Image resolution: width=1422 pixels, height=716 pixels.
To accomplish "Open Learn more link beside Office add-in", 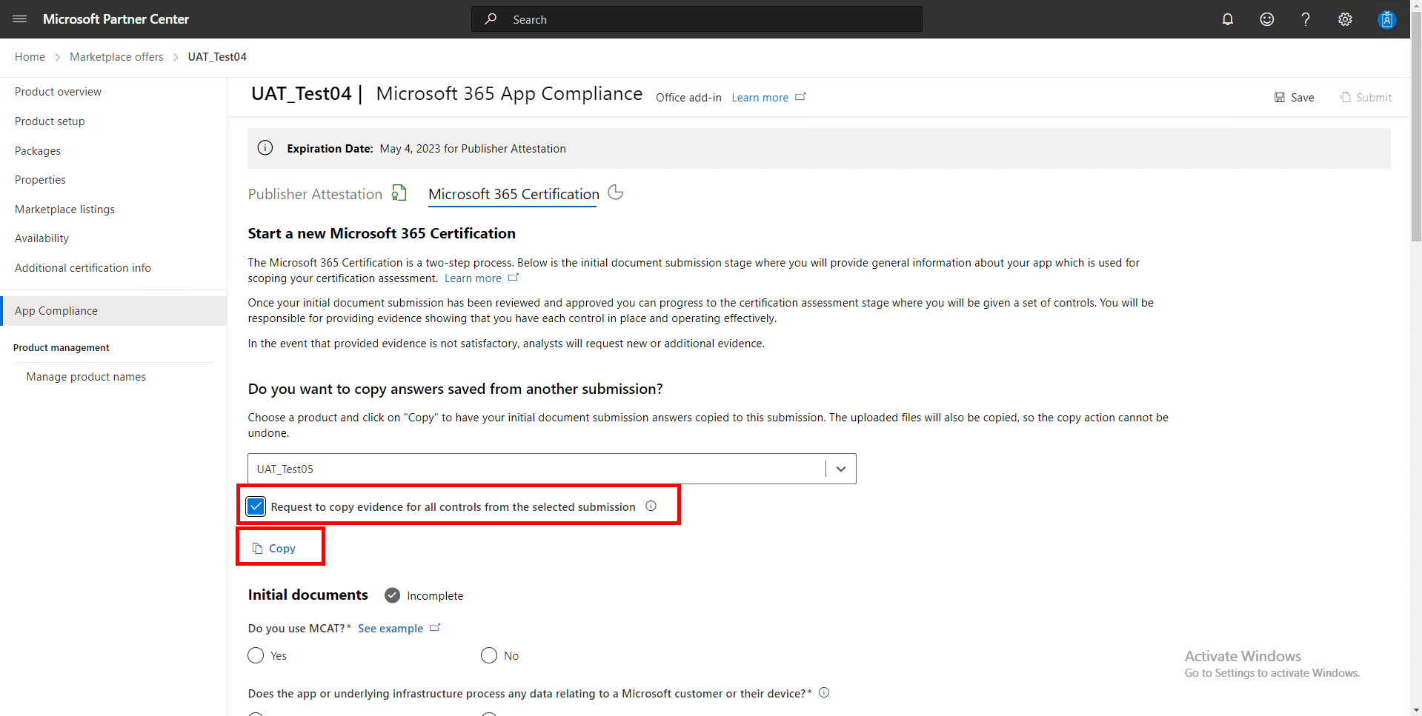I will [x=760, y=98].
